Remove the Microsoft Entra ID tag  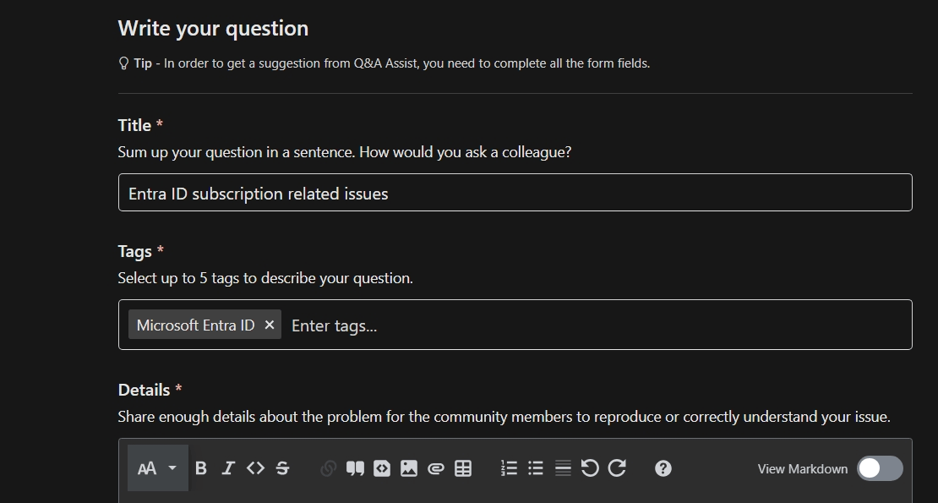pos(270,325)
